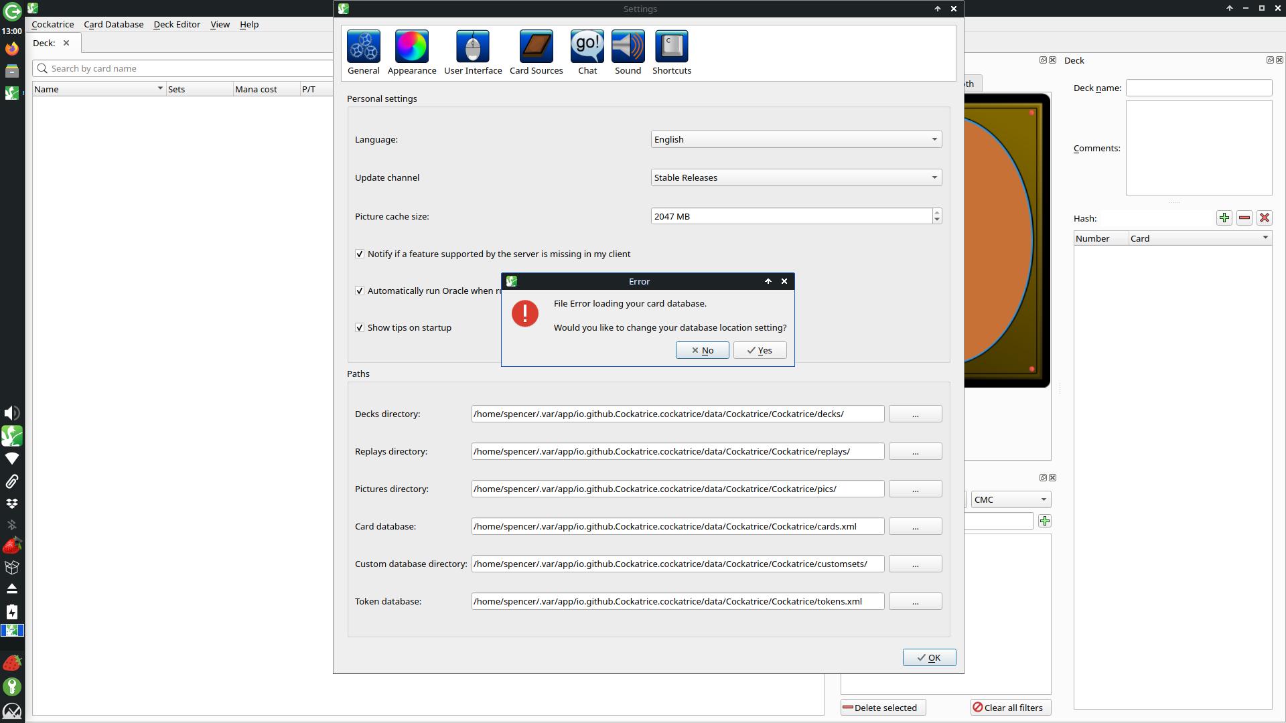Click the package box tray icon
This screenshot has height=723, width=1286.
click(x=12, y=568)
